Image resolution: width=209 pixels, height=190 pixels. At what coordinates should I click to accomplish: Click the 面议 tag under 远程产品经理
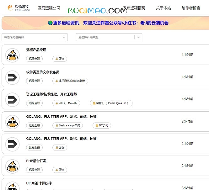coord(60,59)
